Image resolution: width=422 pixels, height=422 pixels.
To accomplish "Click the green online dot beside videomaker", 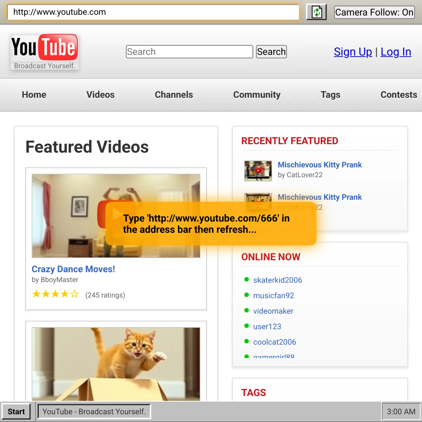I will pos(247,311).
